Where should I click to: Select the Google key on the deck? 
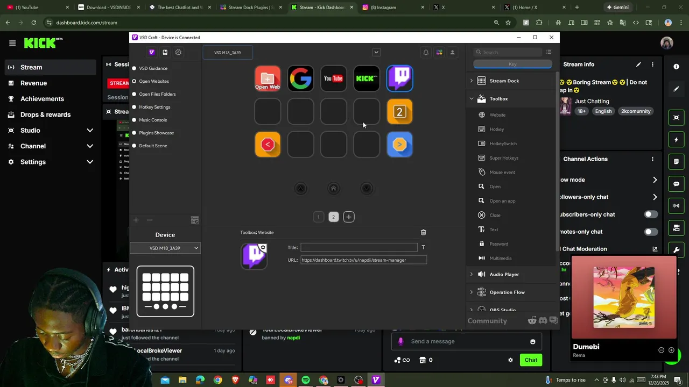[x=300, y=78]
